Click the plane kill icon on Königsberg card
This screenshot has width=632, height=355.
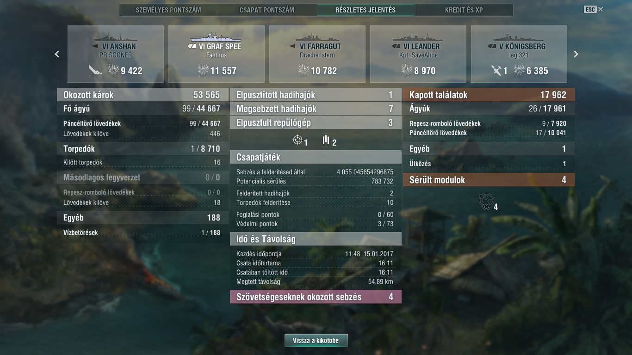click(x=496, y=70)
